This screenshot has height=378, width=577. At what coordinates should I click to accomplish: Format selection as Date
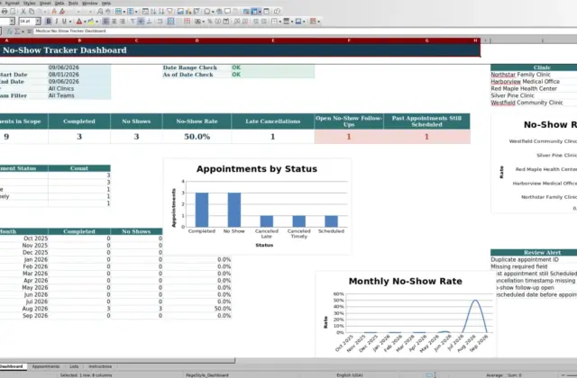(226, 22)
